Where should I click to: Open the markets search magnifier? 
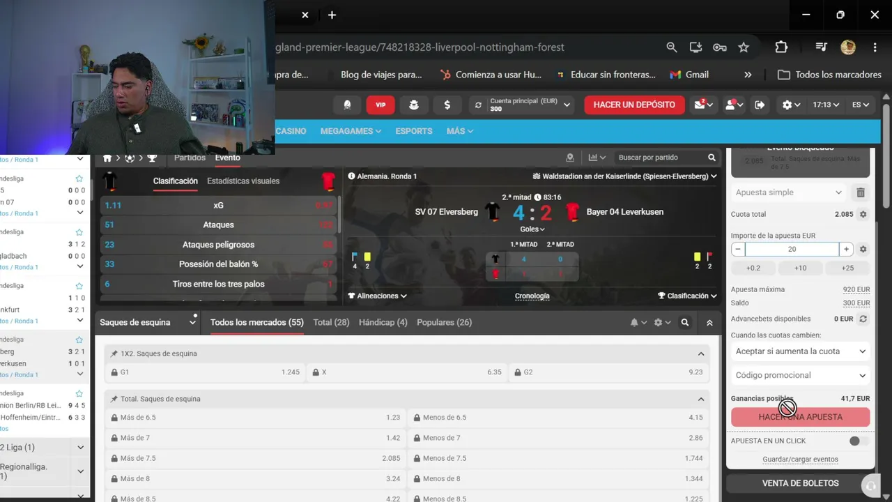coord(685,323)
